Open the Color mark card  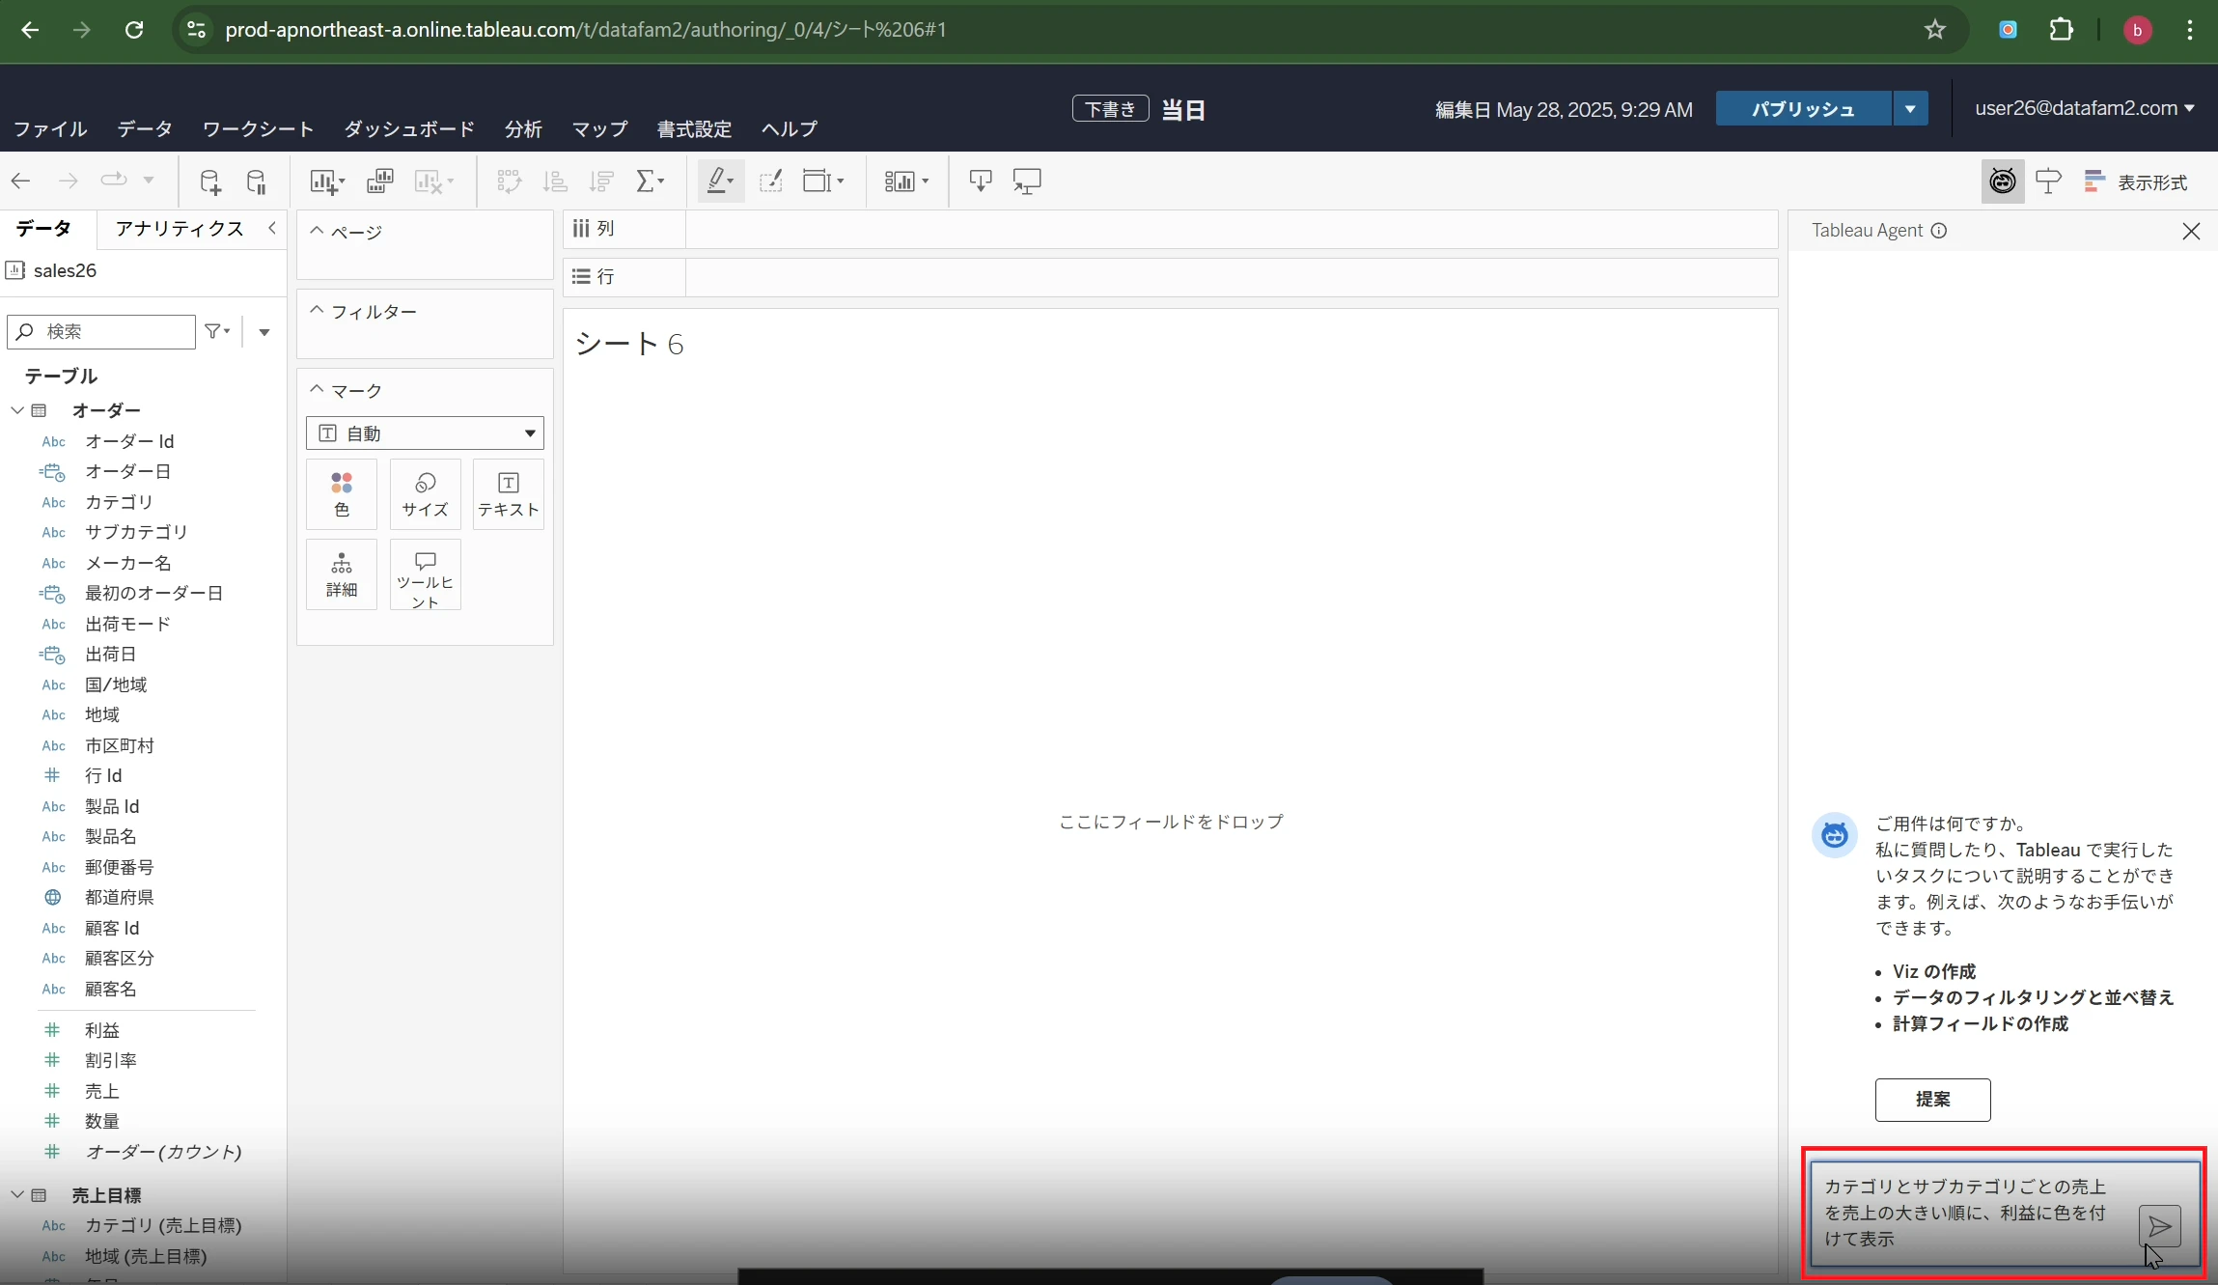(342, 494)
